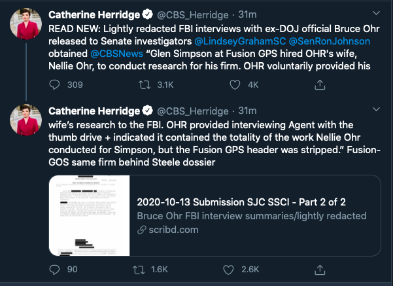Share the second tweet with Scribd link
393x286 pixels.
(x=320, y=269)
